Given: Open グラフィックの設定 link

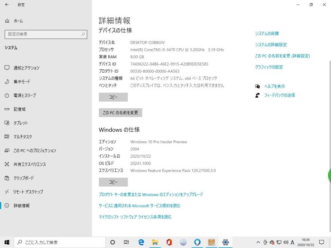Looking at the screenshot, I should coord(269,67).
